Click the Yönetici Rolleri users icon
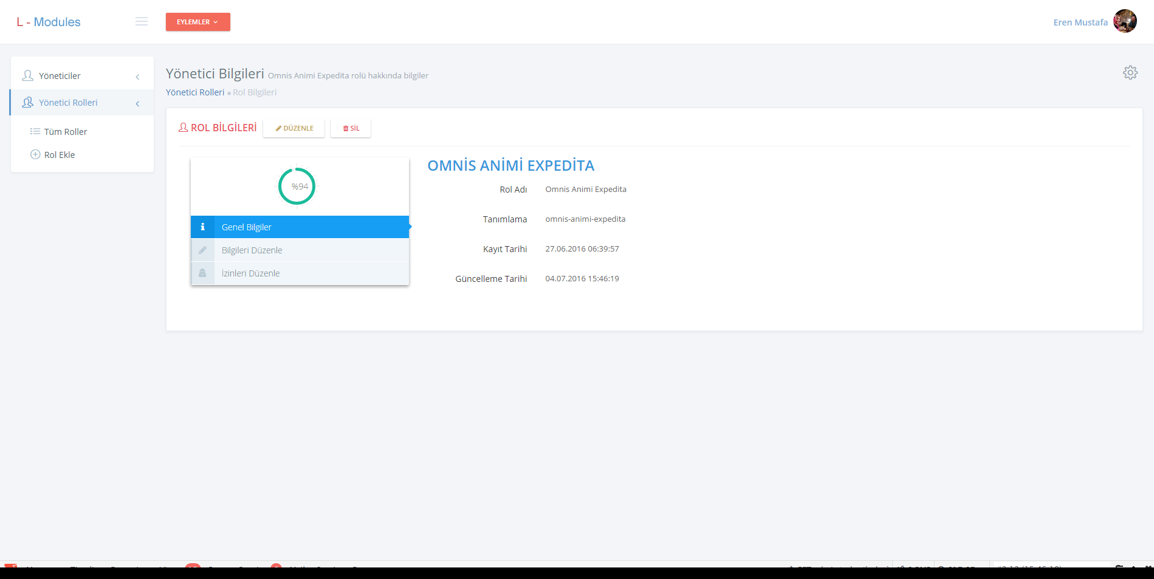 point(28,102)
